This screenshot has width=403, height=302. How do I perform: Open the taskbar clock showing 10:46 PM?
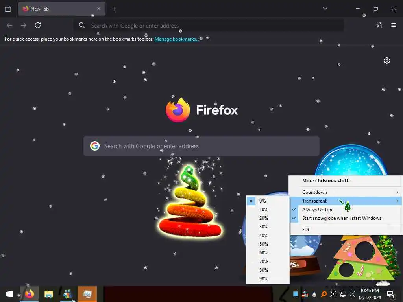370,294
